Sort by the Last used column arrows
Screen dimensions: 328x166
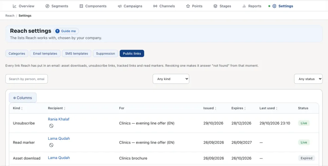276,108
